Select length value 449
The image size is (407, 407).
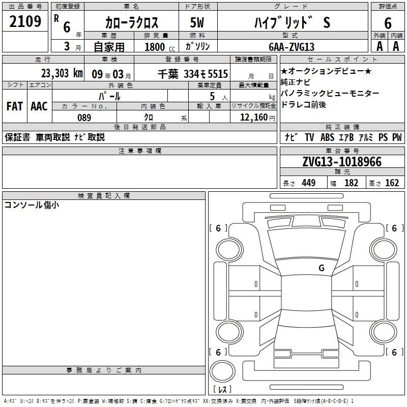point(309,183)
